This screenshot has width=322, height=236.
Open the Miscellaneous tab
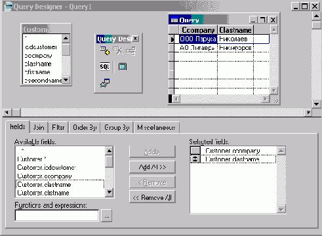tap(156, 127)
